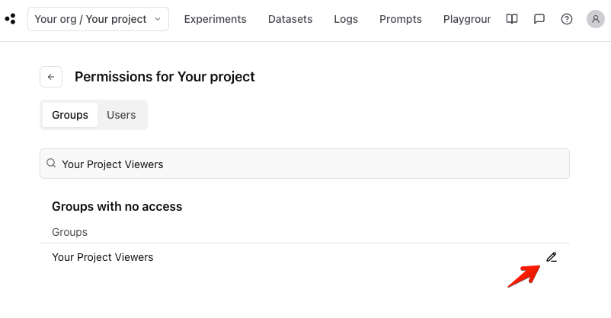This screenshot has height=318, width=611.
Task: Click the Groups column header
Action: (x=69, y=232)
